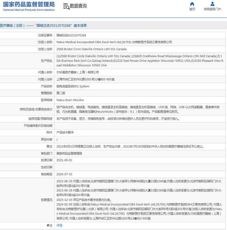Click product name 脑电测量系统EEG System
227x230 pixels.
coord(73,86)
